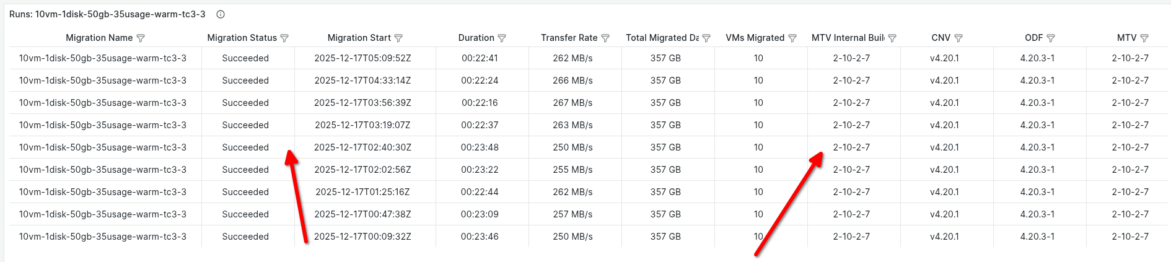Open the filter for ODF column
Viewport: 1171px width, 262px height.
coord(1051,38)
